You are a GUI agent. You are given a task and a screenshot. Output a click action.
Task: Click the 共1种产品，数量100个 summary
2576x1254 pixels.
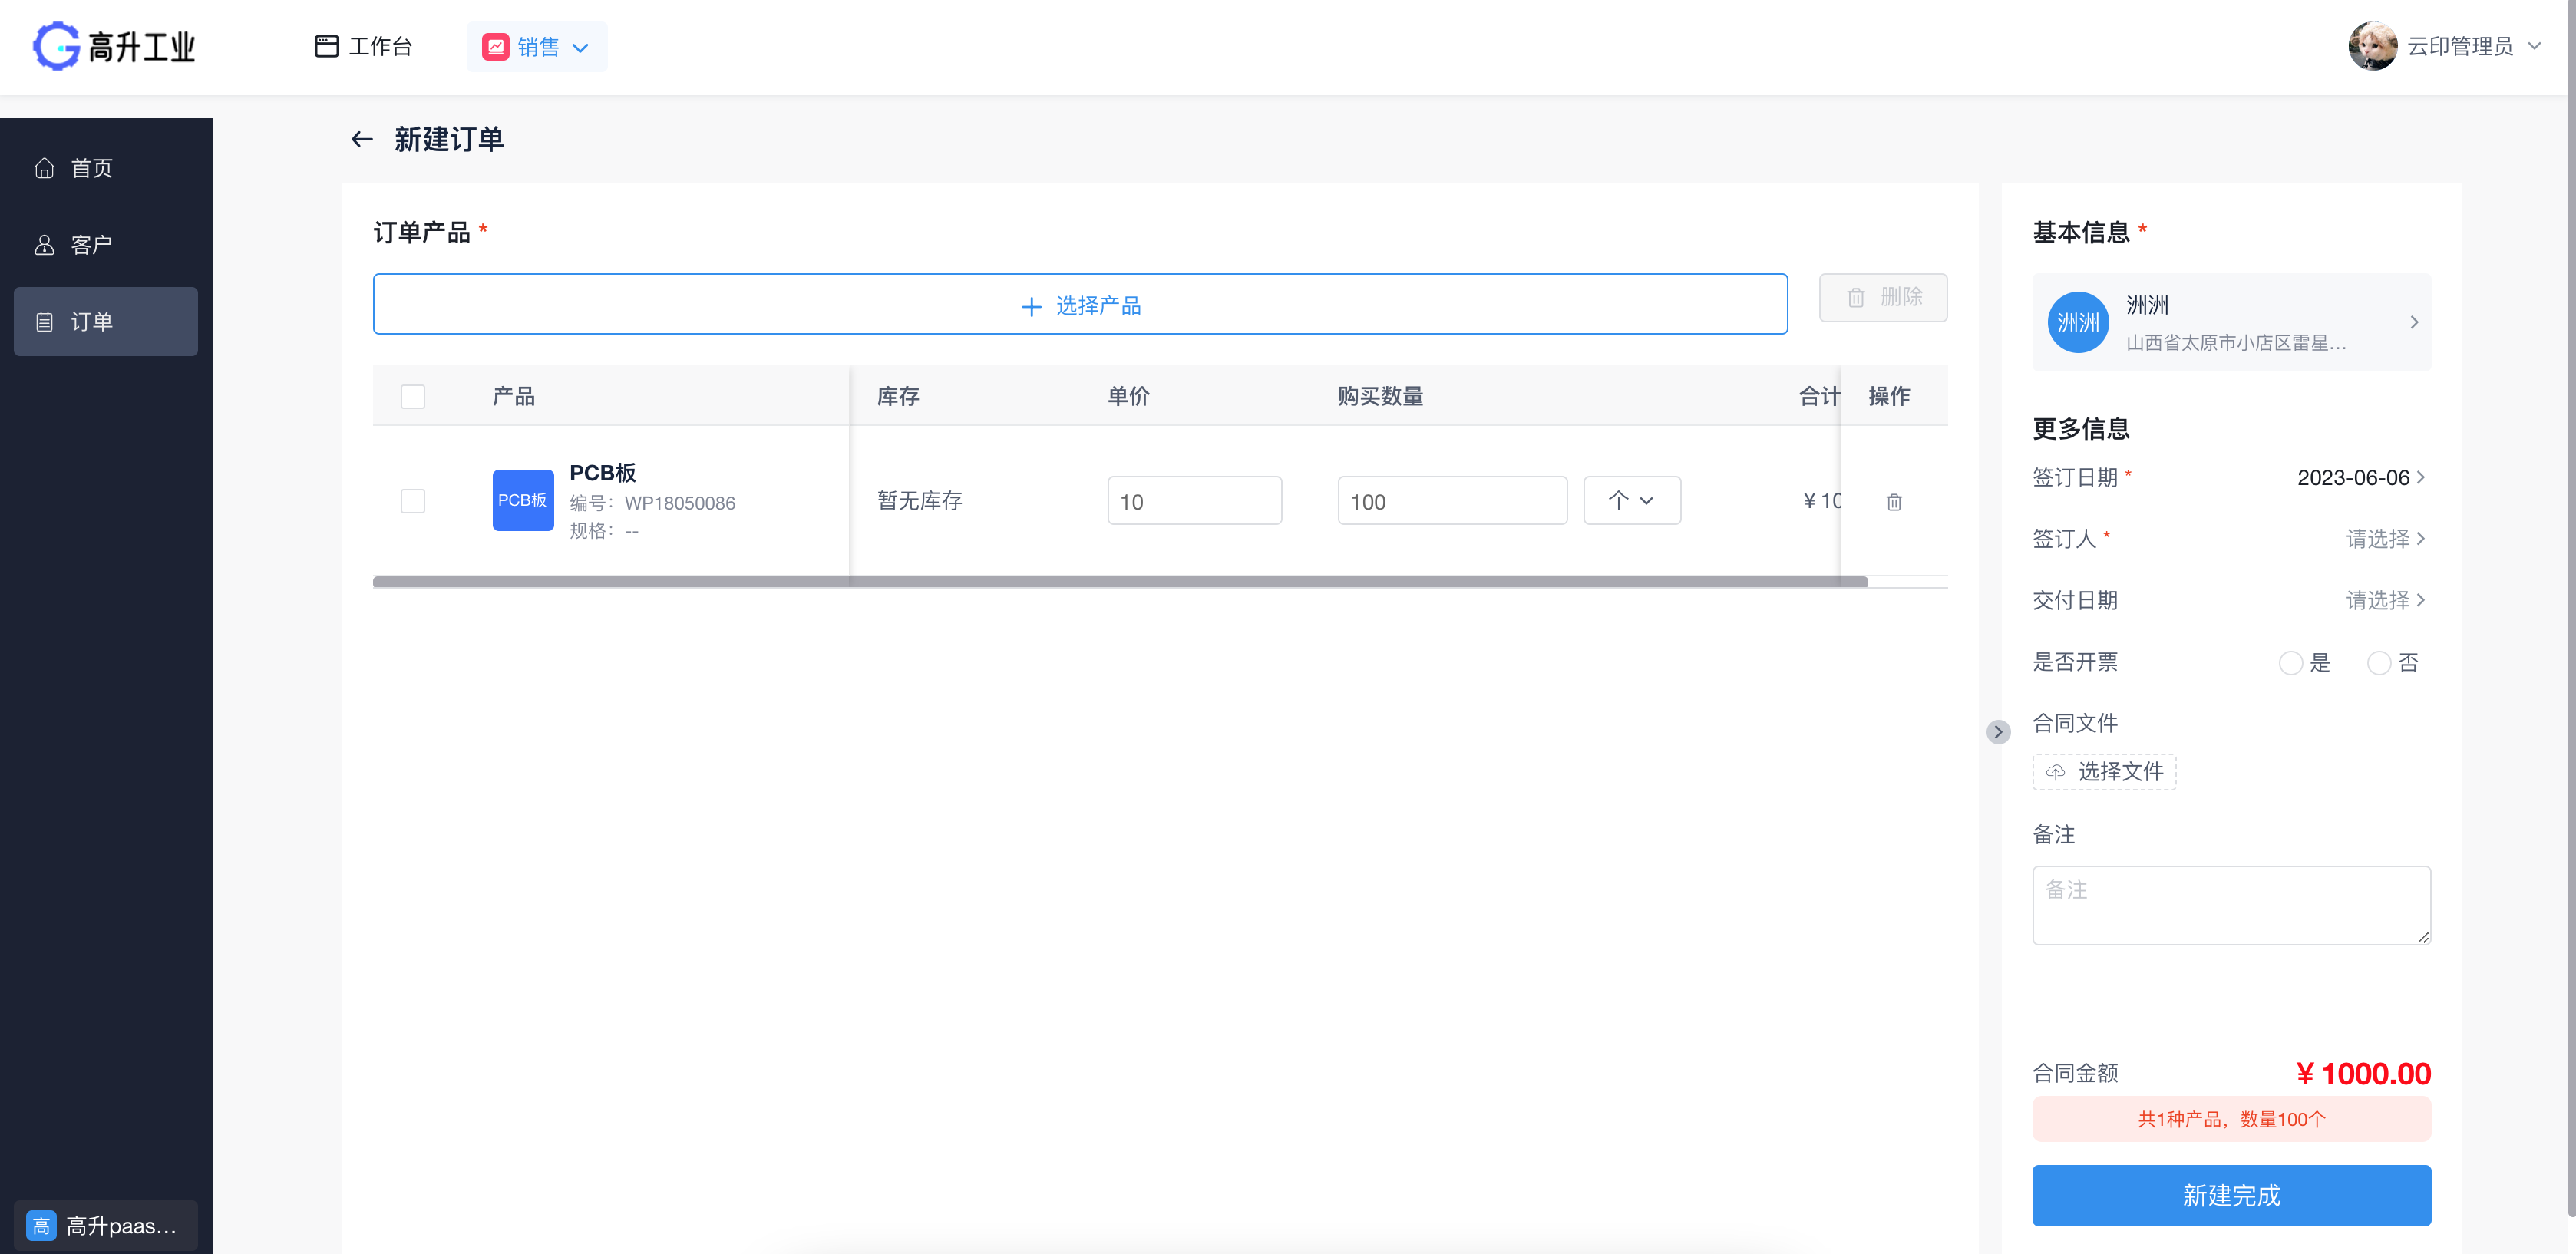click(2231, 1119)
